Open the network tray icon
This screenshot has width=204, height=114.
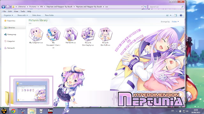click(184, 111)
